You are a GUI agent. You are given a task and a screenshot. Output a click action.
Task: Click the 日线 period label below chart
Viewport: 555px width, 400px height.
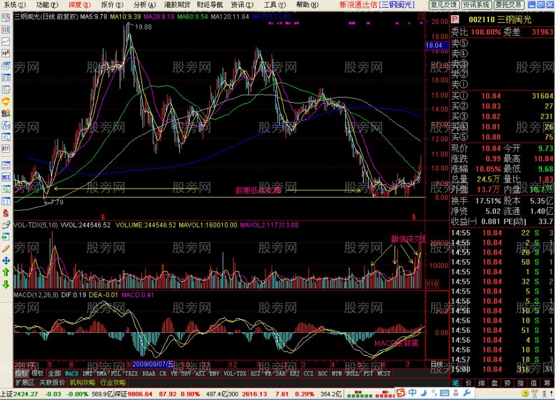(x=437, y=364)
